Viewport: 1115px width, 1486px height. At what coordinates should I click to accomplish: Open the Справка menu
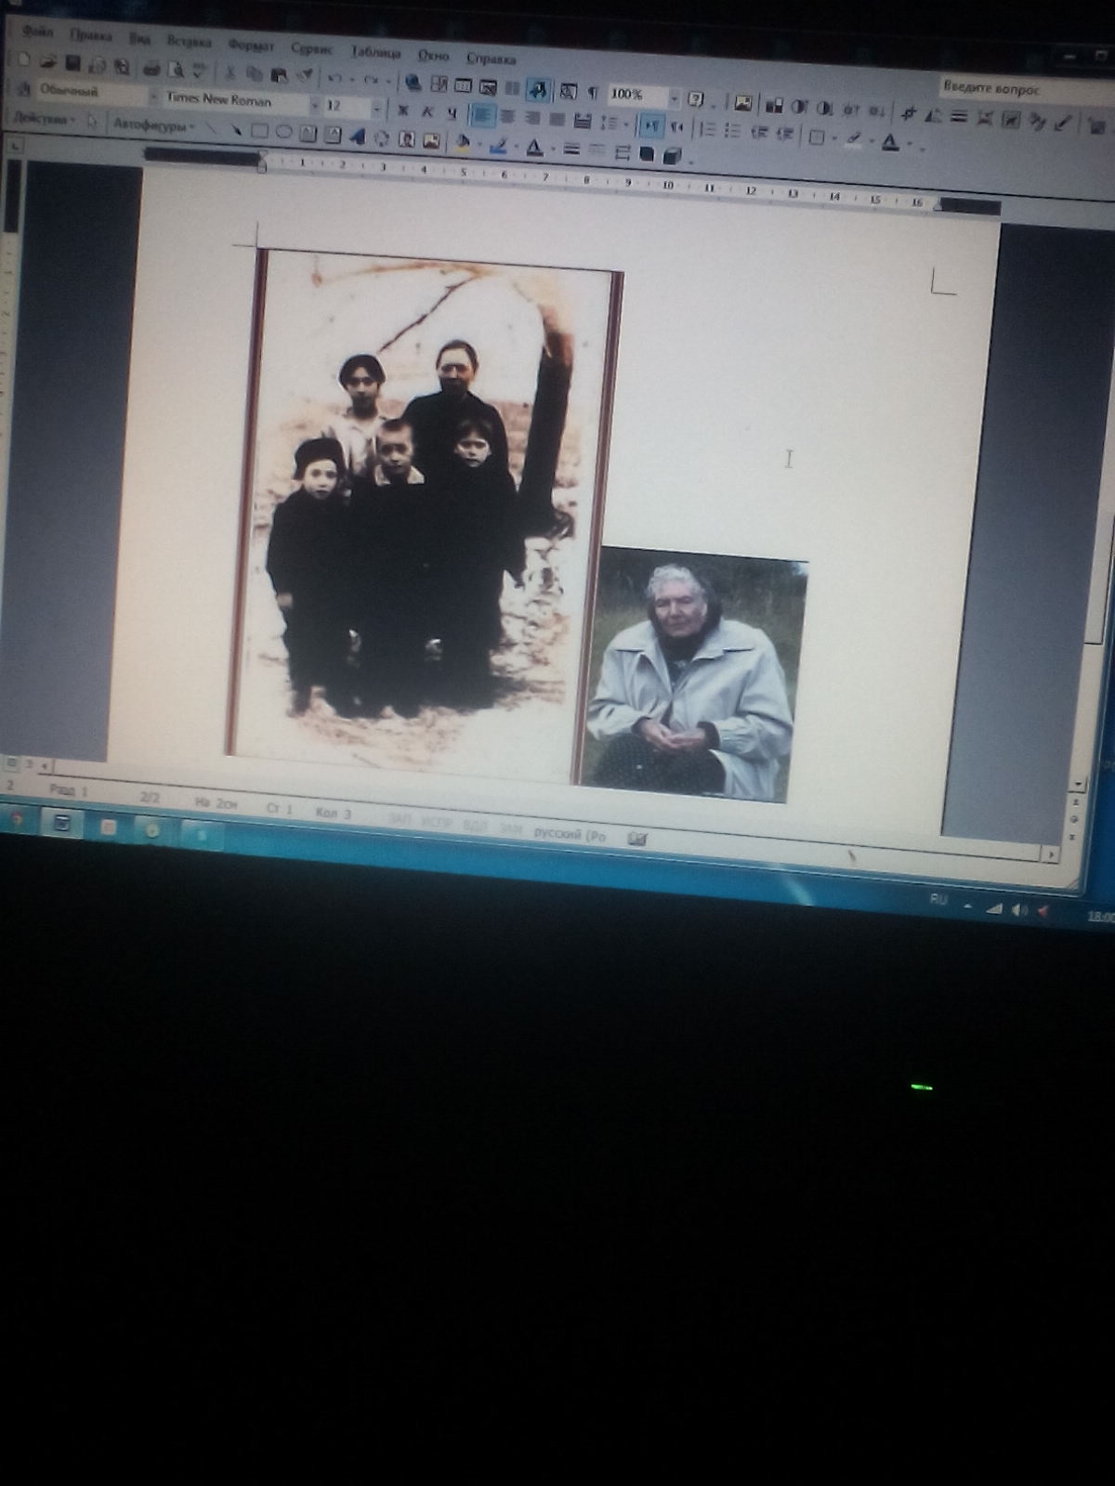click(x=491, y=59)
